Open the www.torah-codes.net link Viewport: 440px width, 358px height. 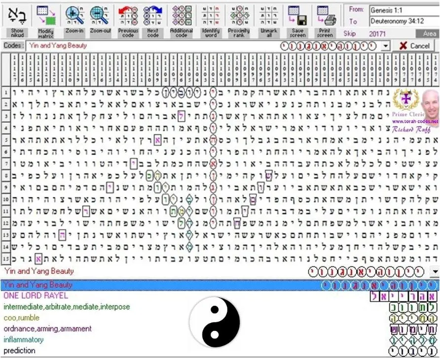coord(415,122)
